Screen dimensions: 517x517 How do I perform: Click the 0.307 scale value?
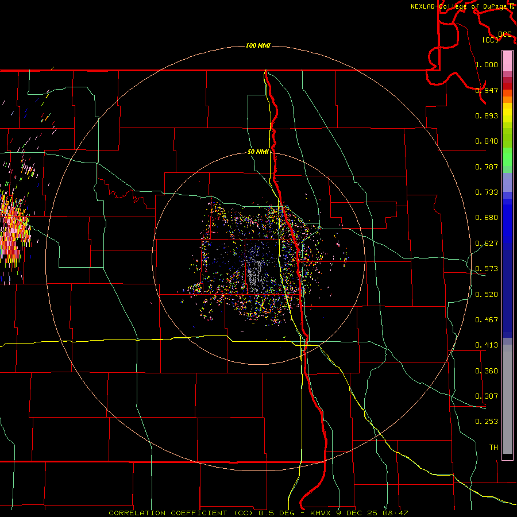point(487,396)
